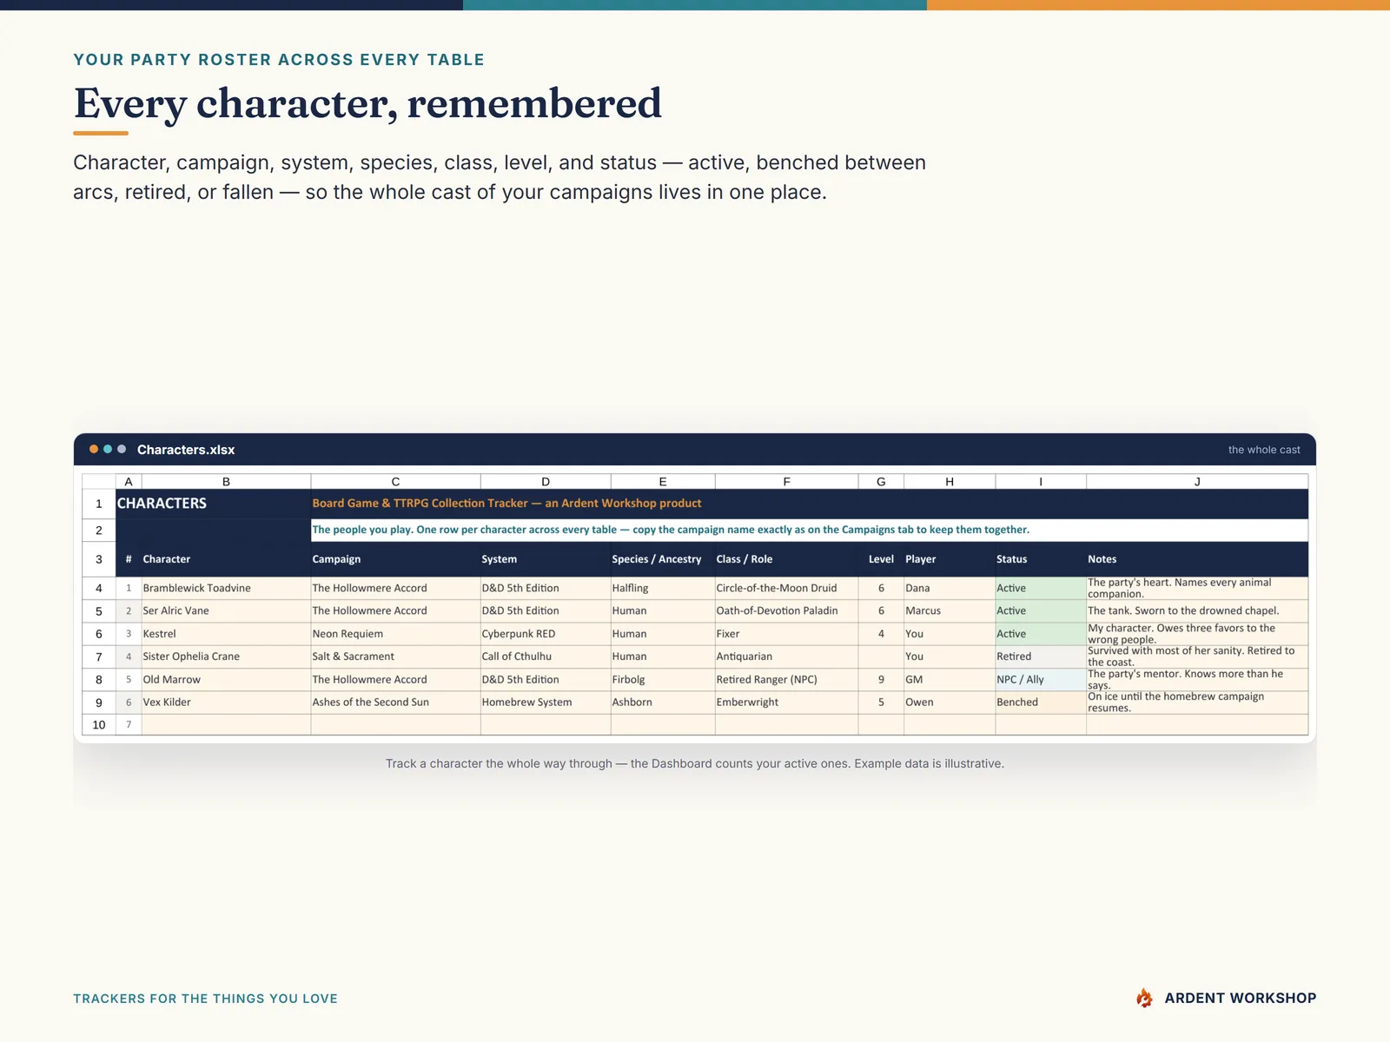1390x1042 pixels.
Task: Click the 'the whole cast' label
Action: pos(1264,450)
